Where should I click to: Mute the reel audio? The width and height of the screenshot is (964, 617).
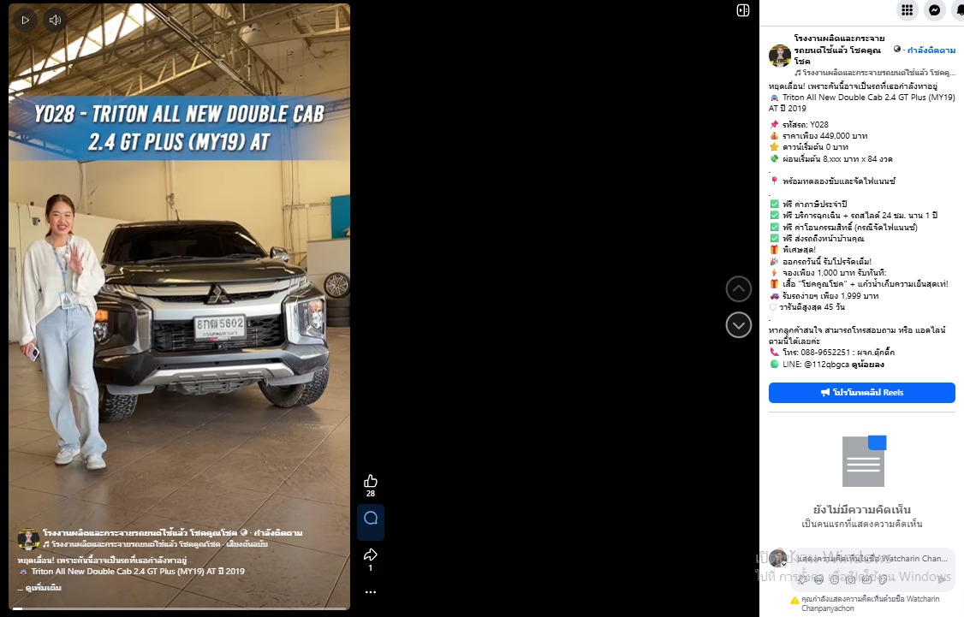[x=56, y=20]
